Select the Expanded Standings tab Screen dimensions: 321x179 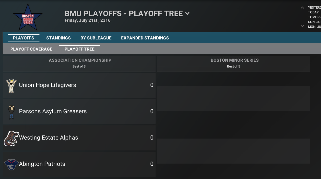(145, 38)
